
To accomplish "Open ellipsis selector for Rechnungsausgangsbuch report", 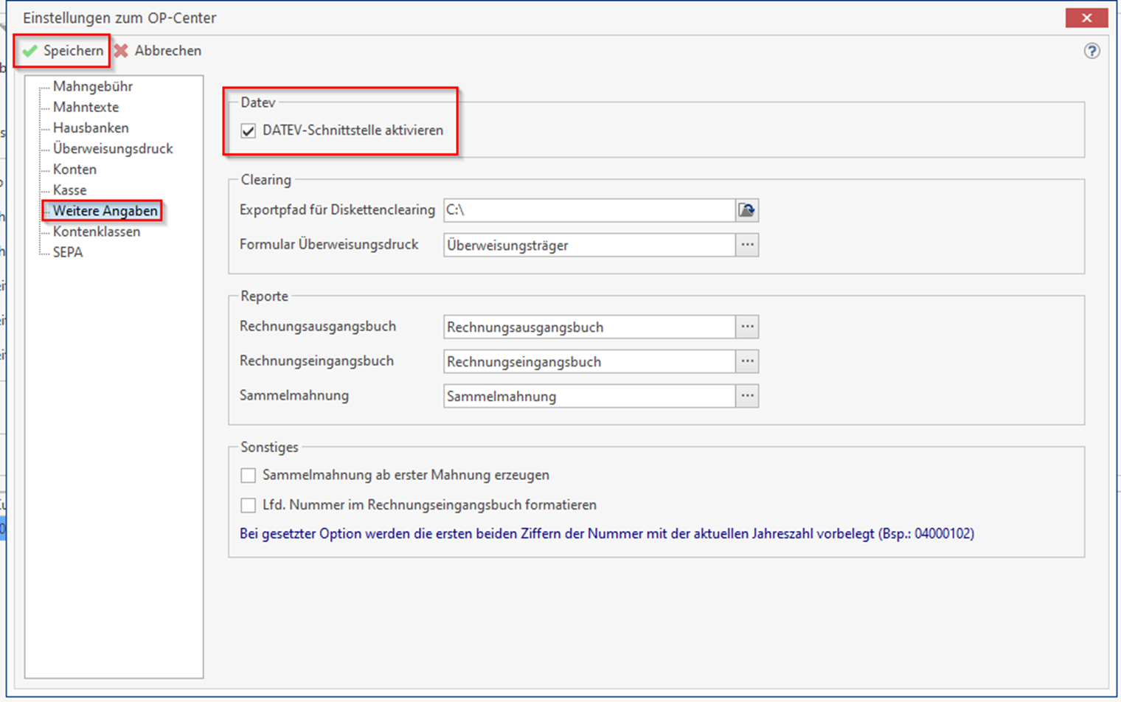I will (x=747, y=327).
